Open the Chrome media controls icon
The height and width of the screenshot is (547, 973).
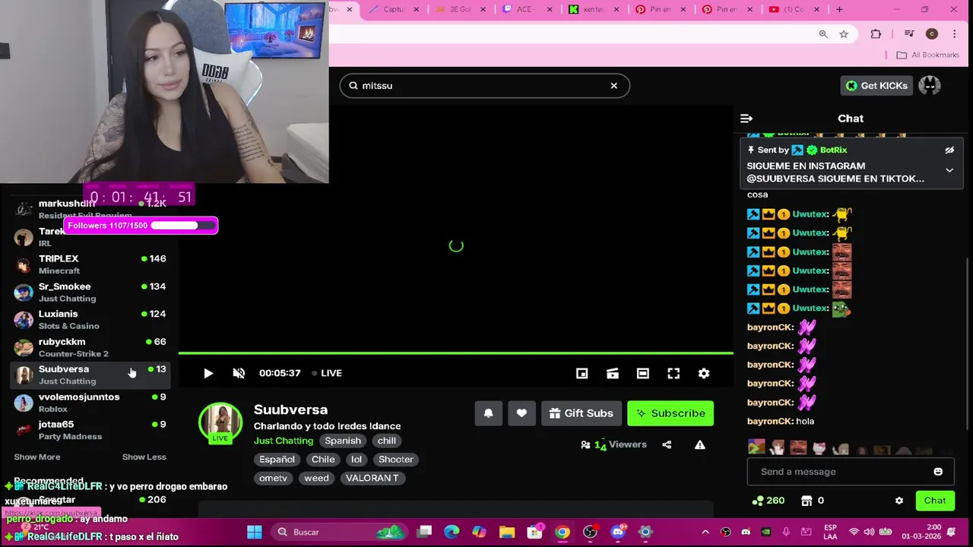click(x=909, y=34)
